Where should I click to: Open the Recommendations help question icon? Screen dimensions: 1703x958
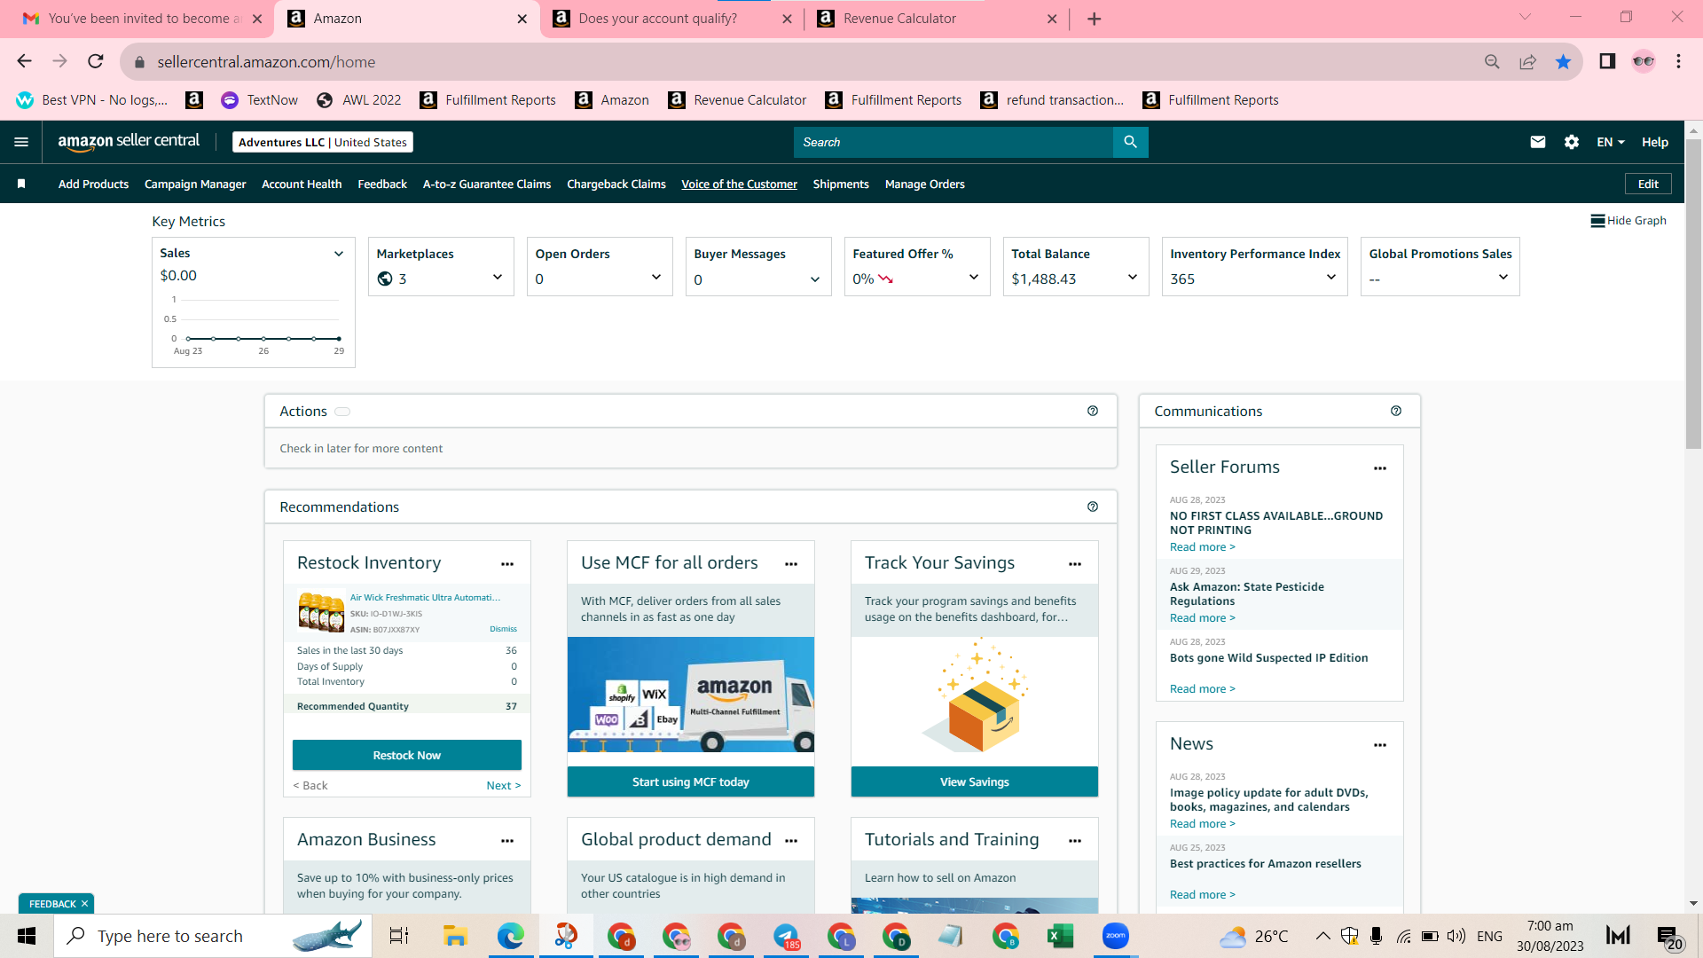[1093, 506]
